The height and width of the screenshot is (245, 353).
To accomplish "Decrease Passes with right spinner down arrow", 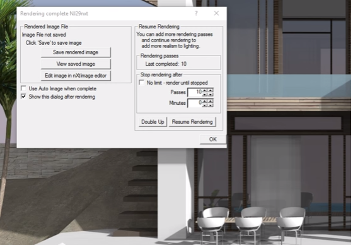I will click(x=211, y=95).
